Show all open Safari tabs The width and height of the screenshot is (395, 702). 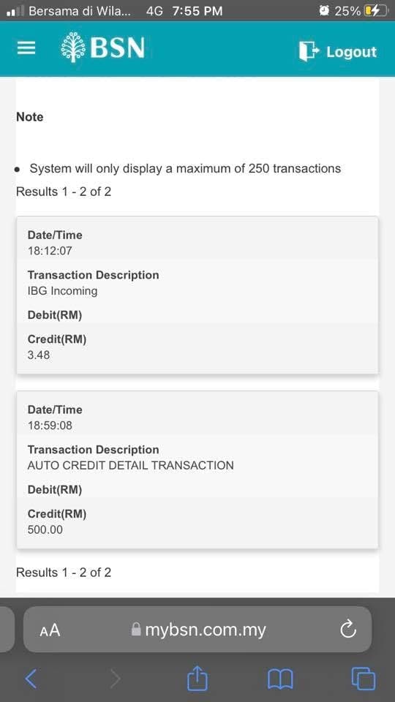[x=364, y=679]
